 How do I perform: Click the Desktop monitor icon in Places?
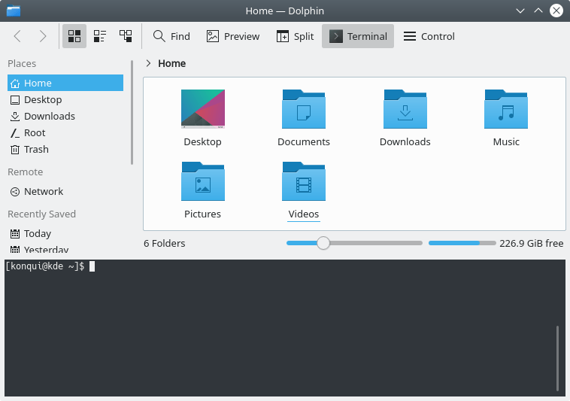coord(15,100)
